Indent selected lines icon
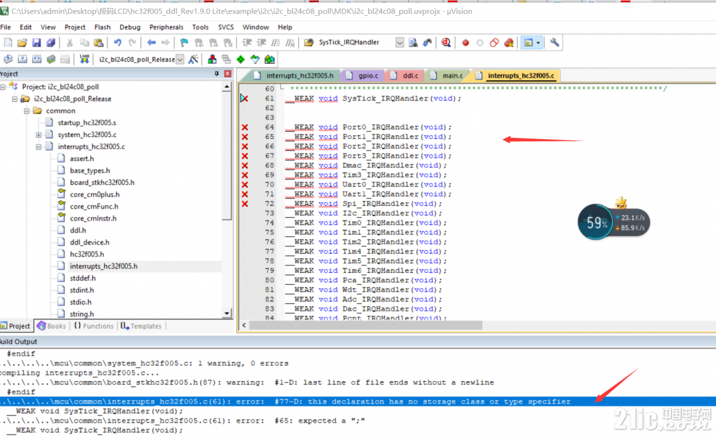The height and width of the screenshot is (436, 716). tap(247, 42)
